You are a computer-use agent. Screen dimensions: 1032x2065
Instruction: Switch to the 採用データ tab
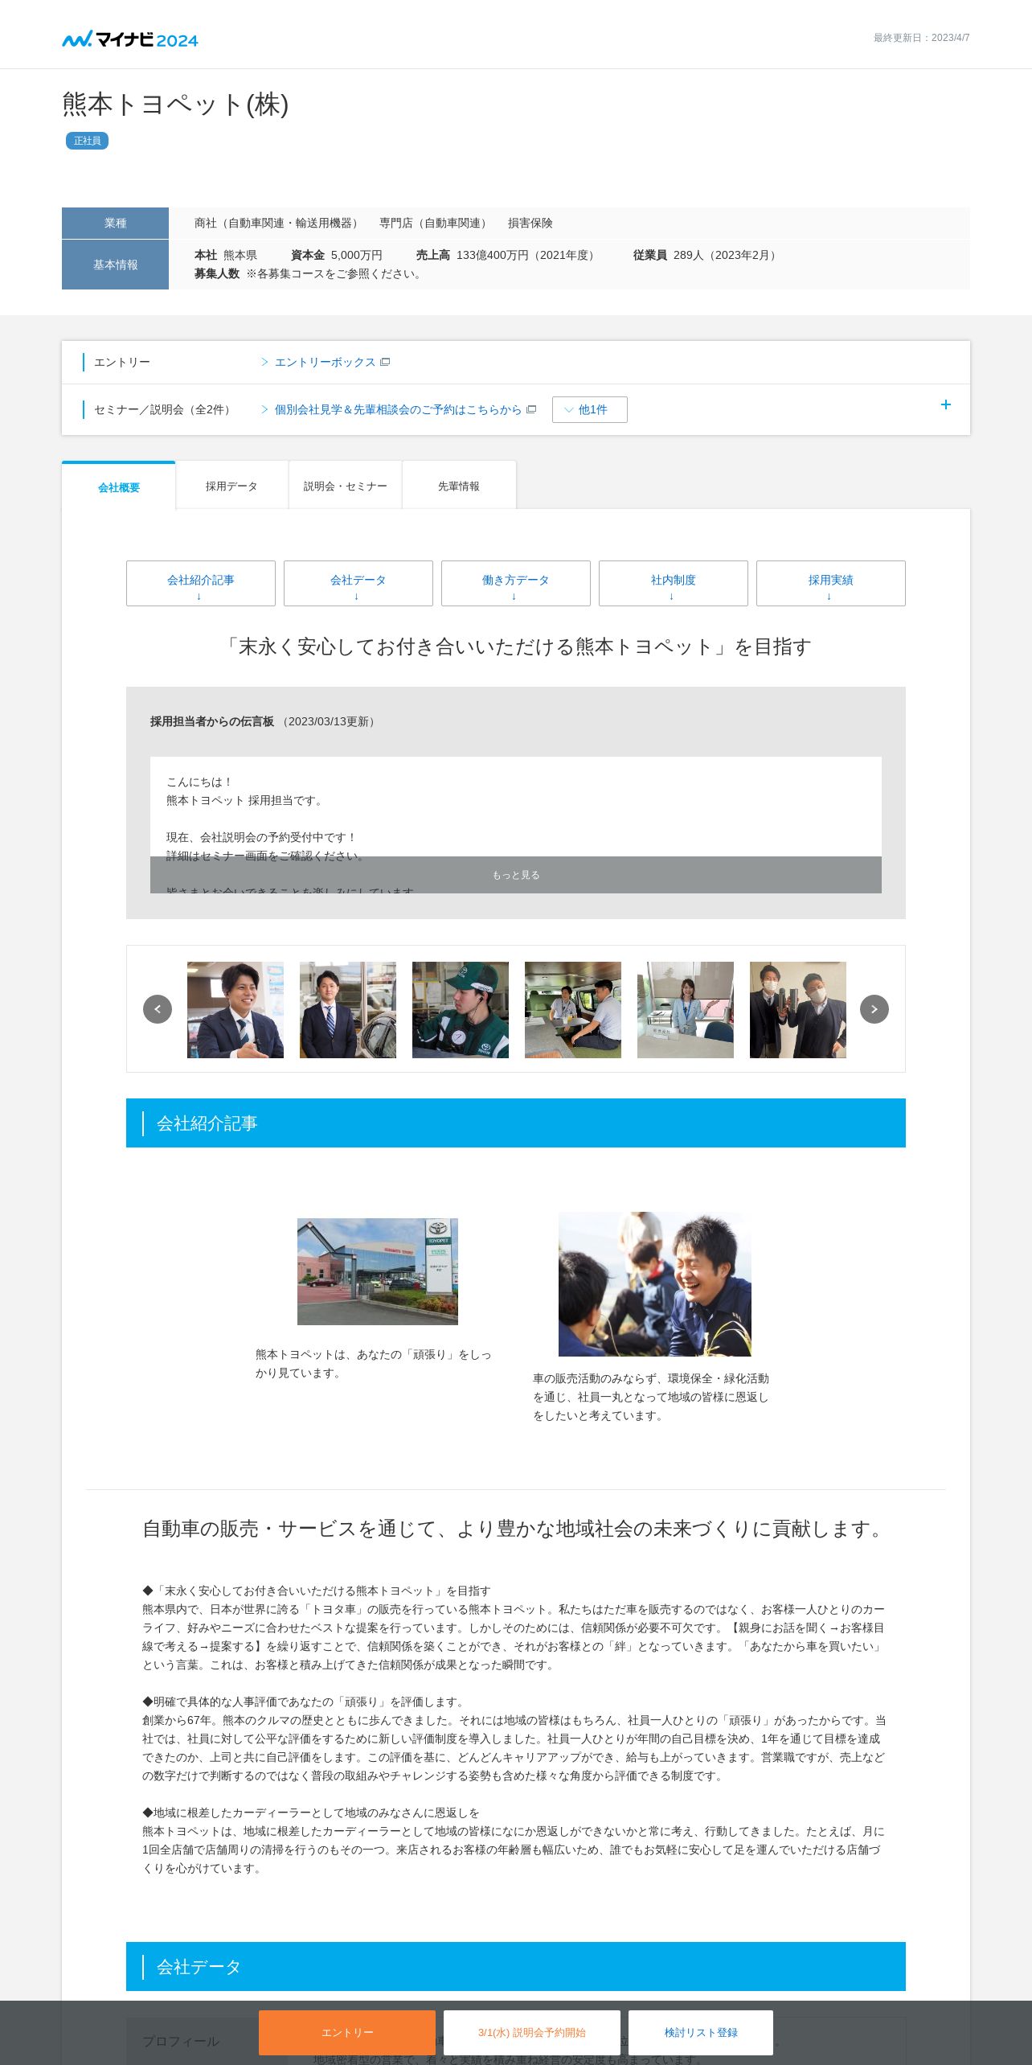pyautogui.click(x=231, y=486)
